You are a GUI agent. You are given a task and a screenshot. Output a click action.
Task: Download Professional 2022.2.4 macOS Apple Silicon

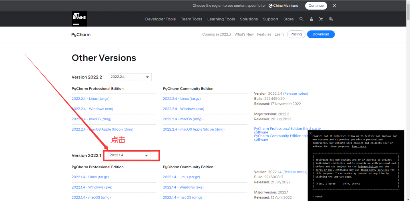coord(102,129)
